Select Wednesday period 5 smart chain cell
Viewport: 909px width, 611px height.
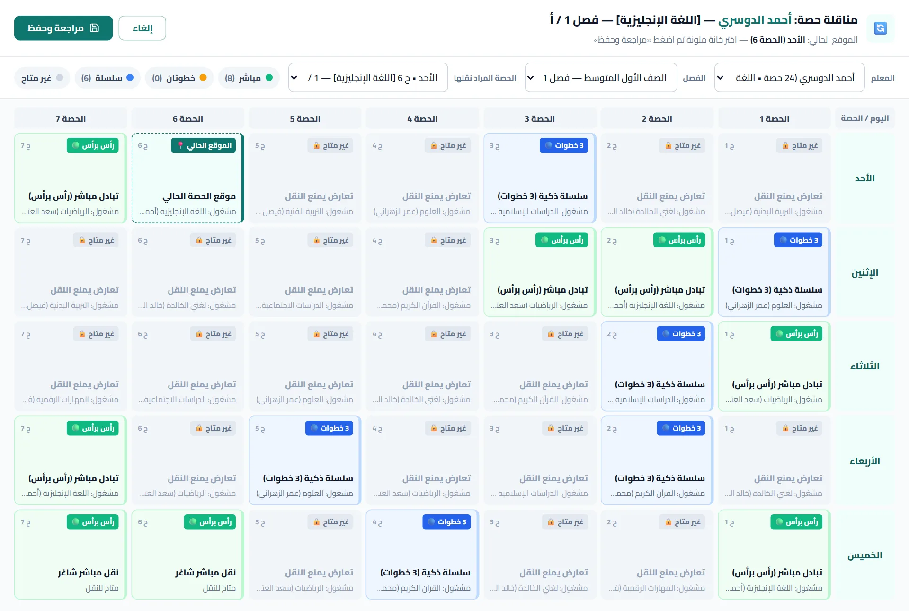pyautogui.click(x=305, y=460)
